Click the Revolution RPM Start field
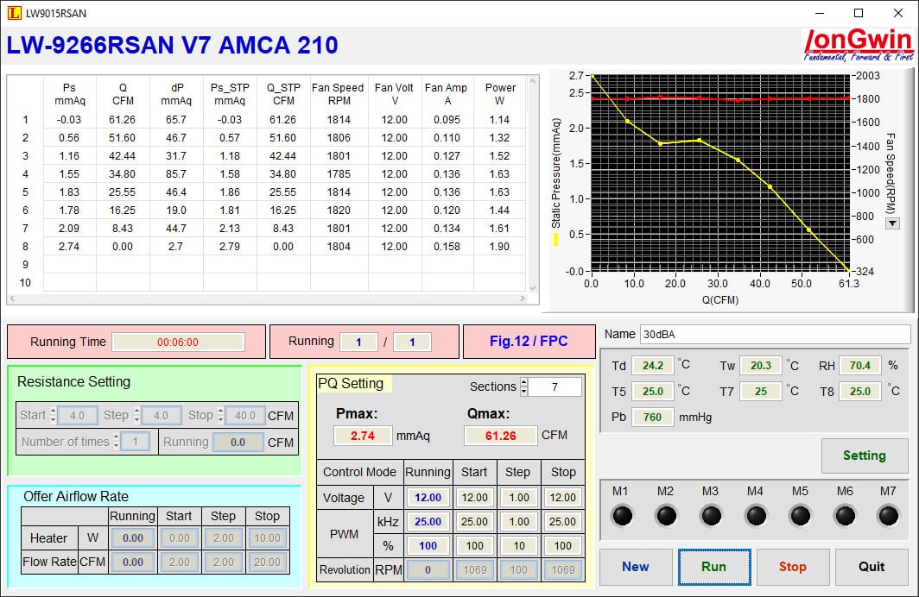The height and width of the screenshot is (597, 919). click(475, 569)
